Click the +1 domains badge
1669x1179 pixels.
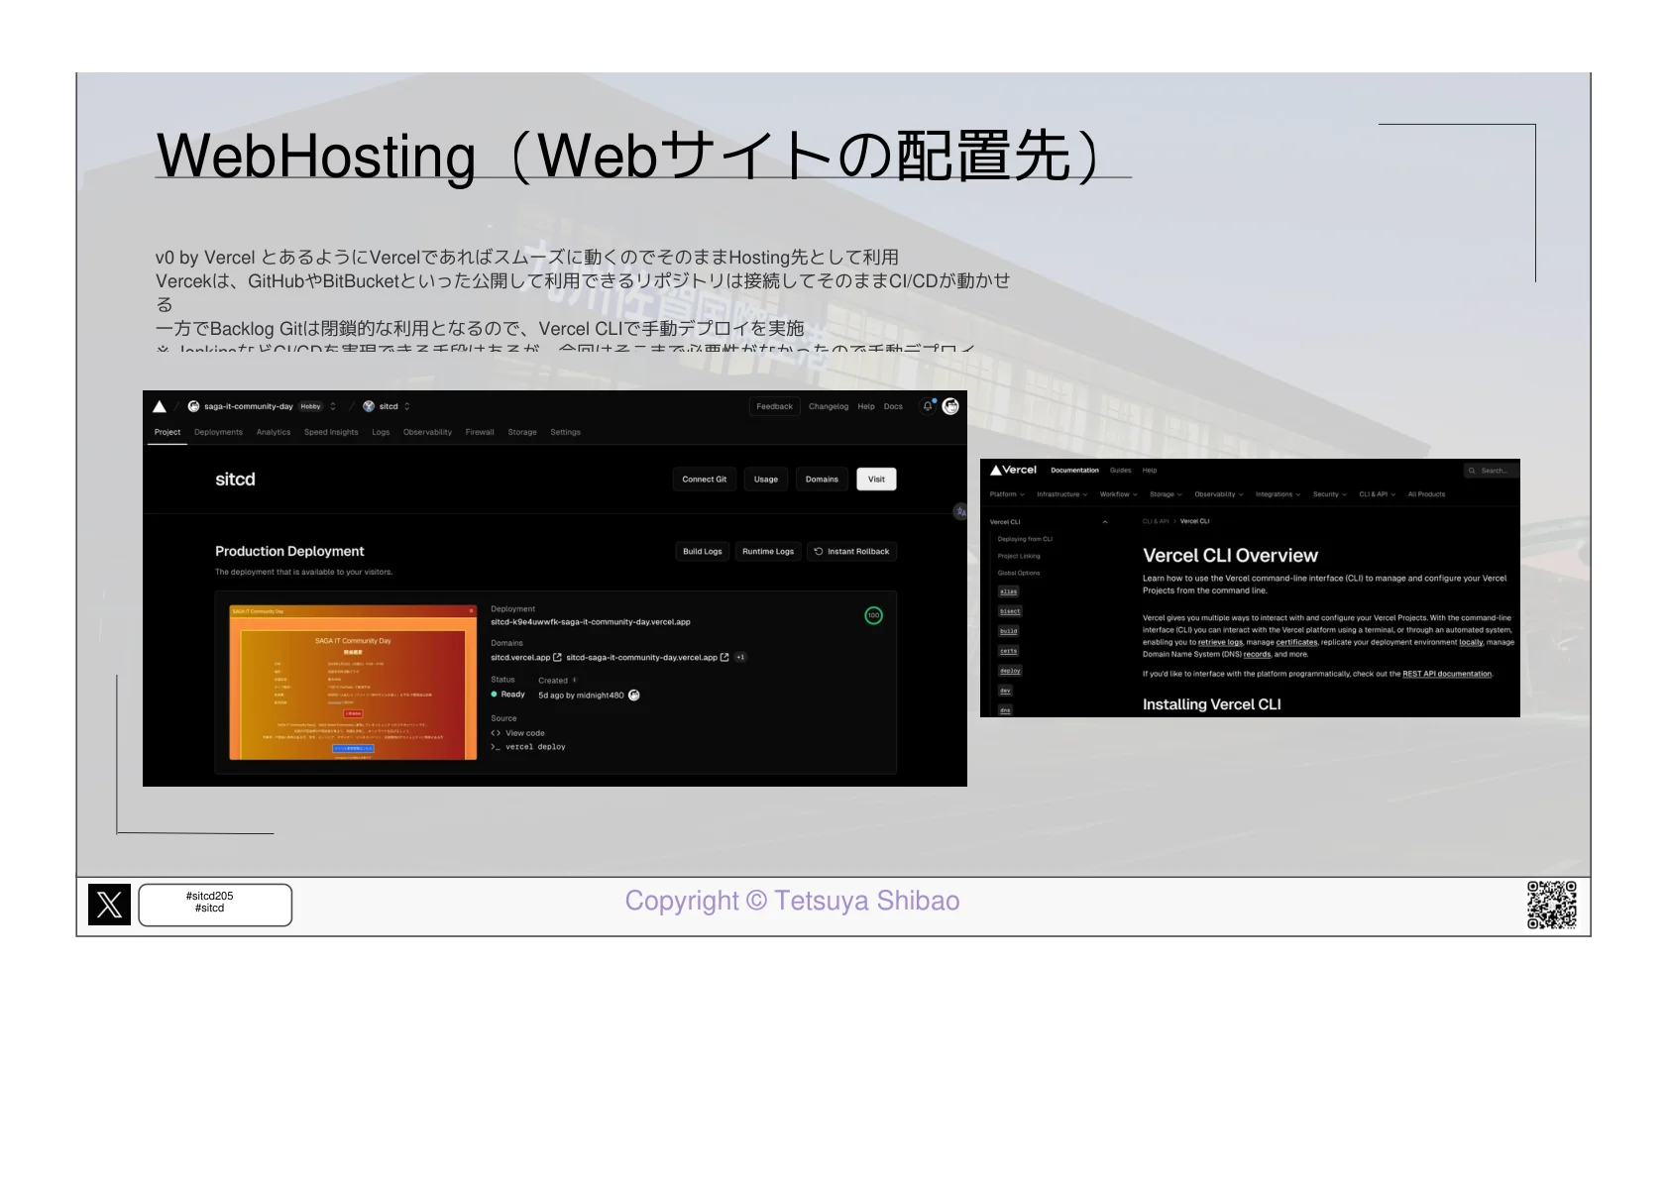click(740, 657)
